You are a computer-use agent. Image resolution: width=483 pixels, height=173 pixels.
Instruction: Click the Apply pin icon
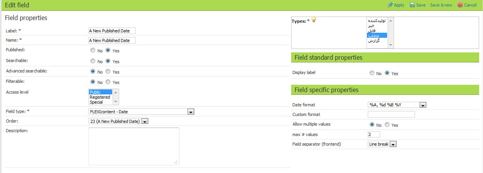(x=390, y=5)
